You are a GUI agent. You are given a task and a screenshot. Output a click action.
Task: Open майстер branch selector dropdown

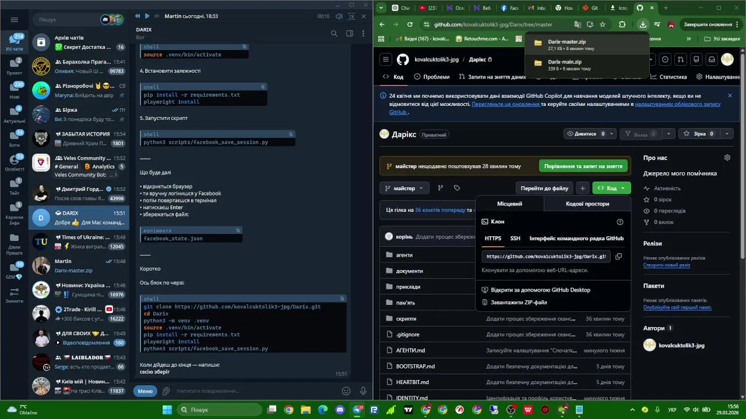(x=404, y=188)
